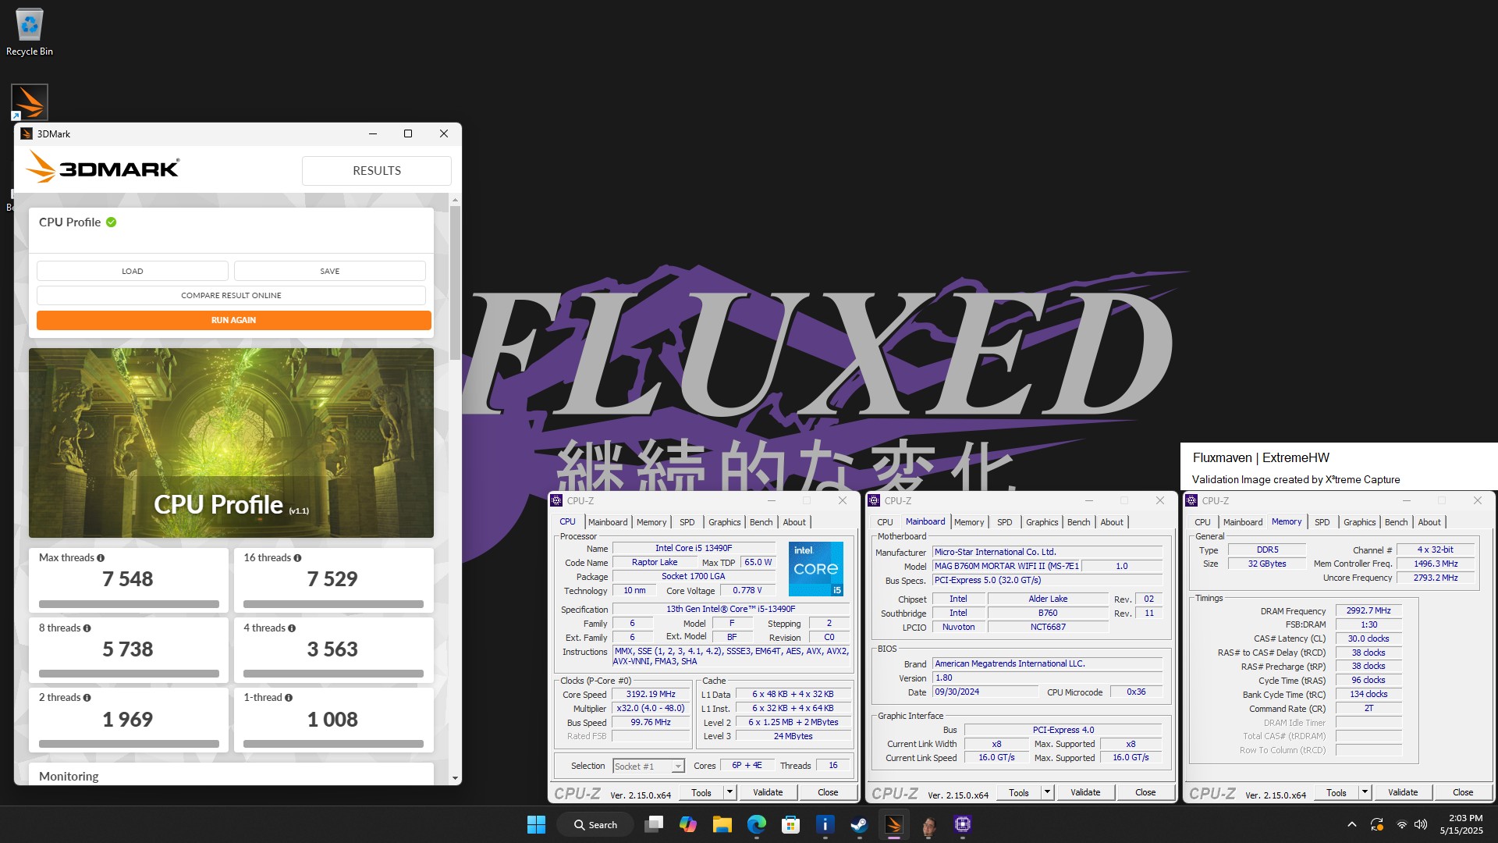This screenshot has width=1498, height=843.
Task: Open Microsoft Store from the taskbar
Action: point(790,824)
